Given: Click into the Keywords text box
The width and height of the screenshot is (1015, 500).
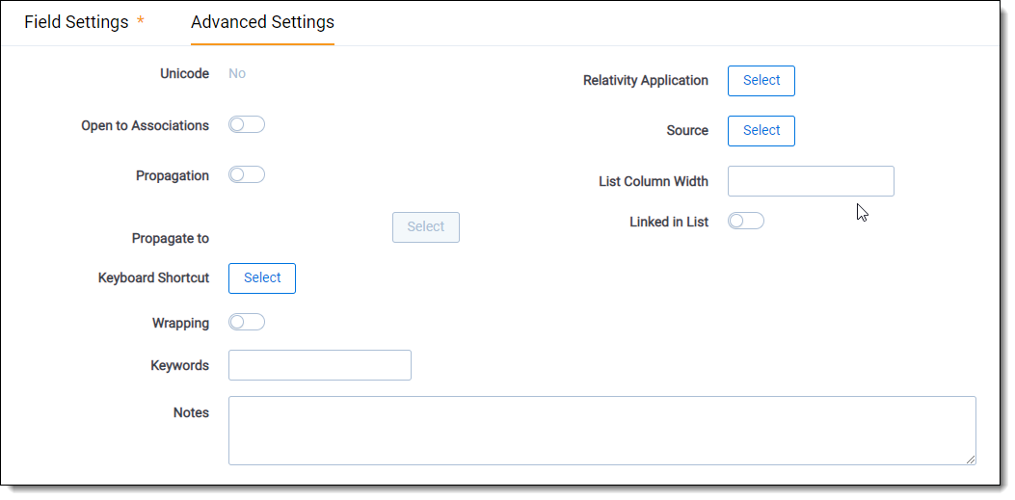Looking at the screenshot, I should click(x=319, y=365).
